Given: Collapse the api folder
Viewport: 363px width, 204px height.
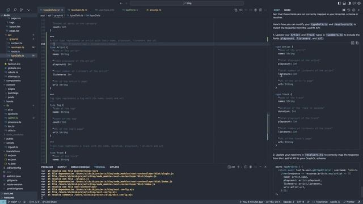Looking at the screenshot, I should (19, 35).
